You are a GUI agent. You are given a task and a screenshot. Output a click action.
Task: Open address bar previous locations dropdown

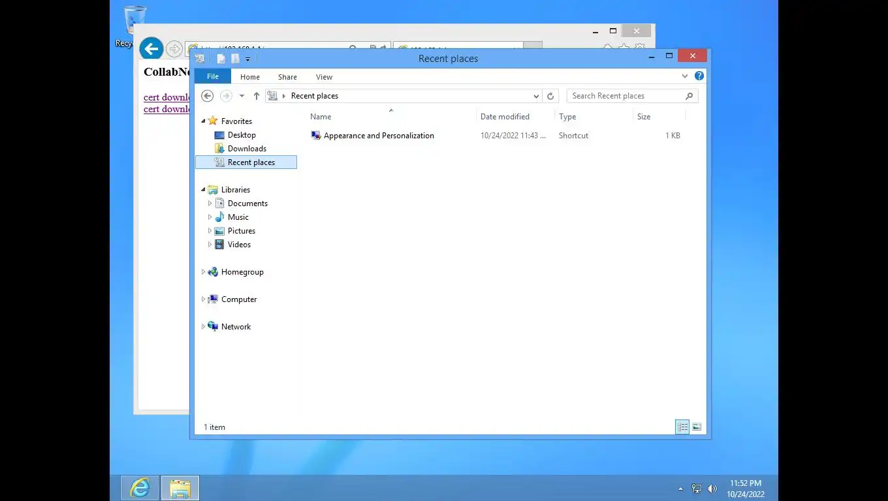(x=536, y=96)
